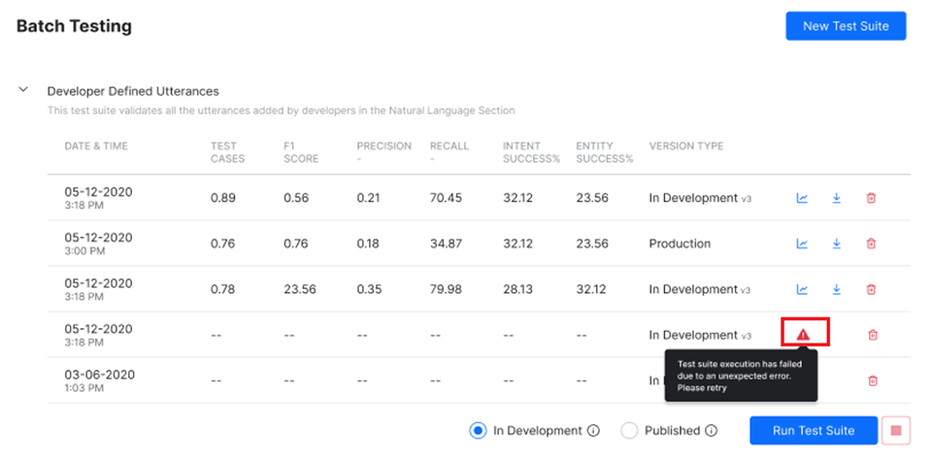Collapse the Developer Defined Utterances section
The image size is (931, 457).
click(x=23, y=90)
